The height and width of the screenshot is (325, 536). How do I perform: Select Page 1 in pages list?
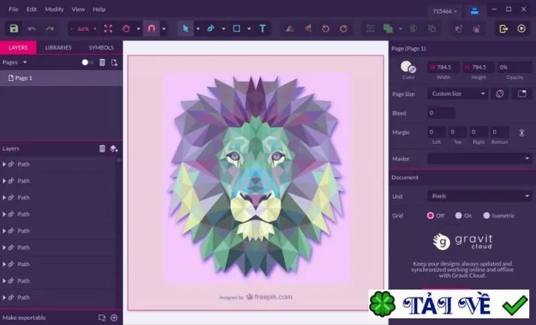[61, 78]
